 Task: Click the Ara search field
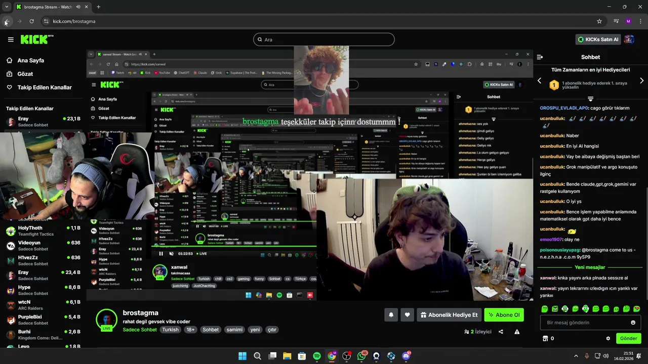click(324, 39)
